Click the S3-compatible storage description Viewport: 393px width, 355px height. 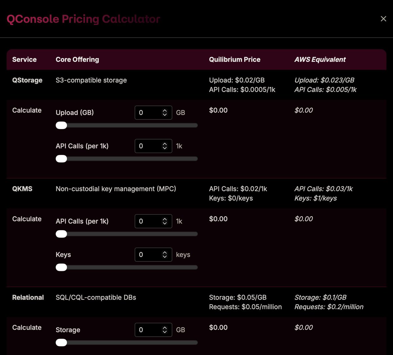click(x=91, y=80)
